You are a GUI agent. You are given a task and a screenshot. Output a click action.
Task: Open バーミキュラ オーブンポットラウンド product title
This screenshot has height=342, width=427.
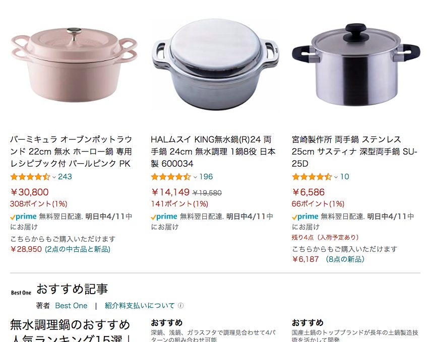tap(72, 152)
